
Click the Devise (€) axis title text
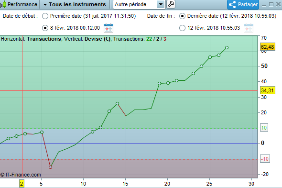(x=98, y=39)
